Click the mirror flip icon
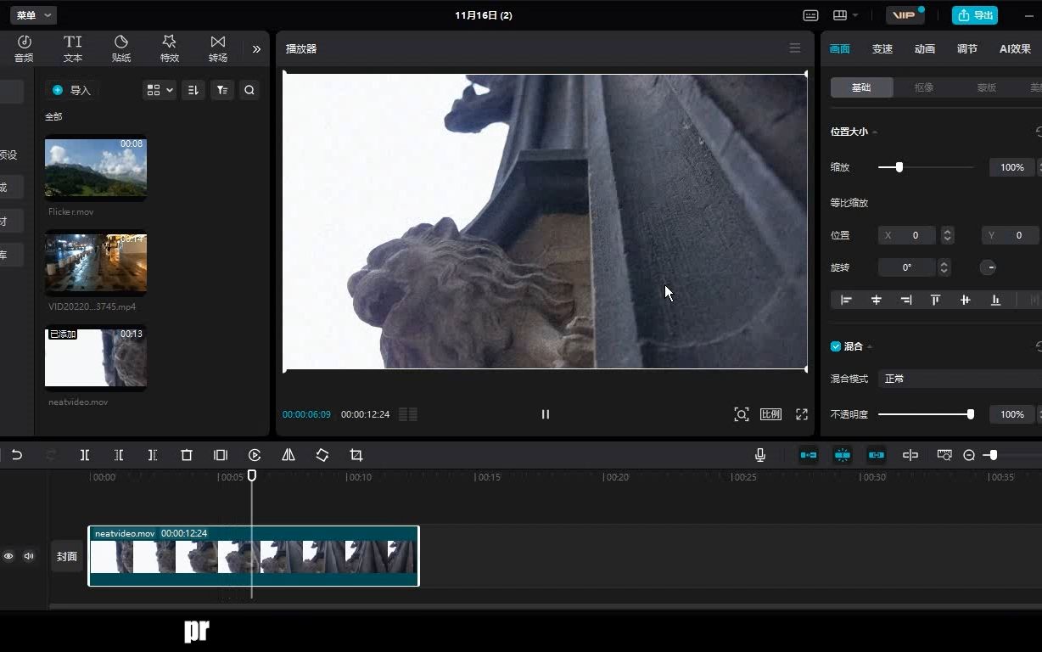 pos(289,455)
